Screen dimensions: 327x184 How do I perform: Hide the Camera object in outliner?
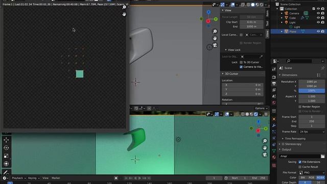point(318,13)
